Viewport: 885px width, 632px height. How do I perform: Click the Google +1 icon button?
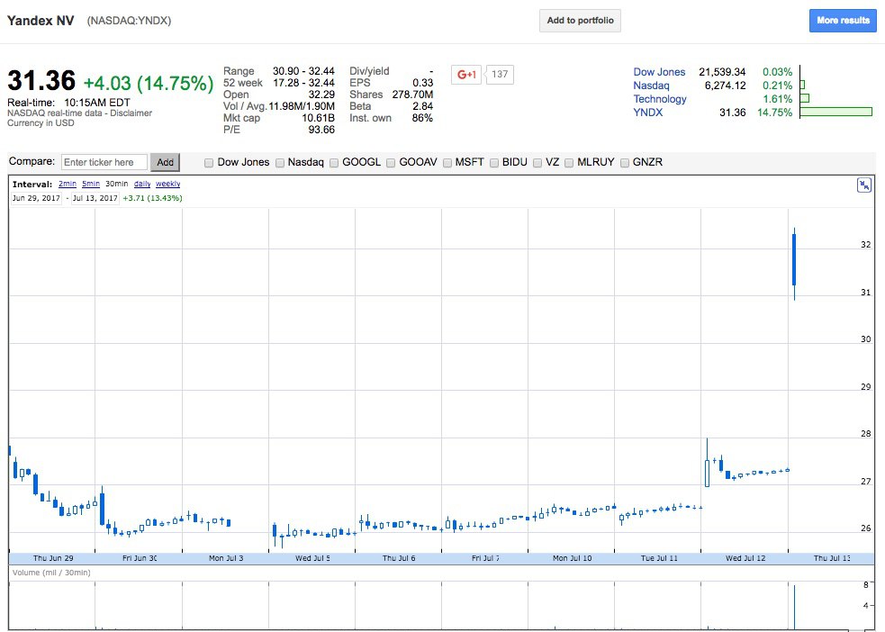466,75
